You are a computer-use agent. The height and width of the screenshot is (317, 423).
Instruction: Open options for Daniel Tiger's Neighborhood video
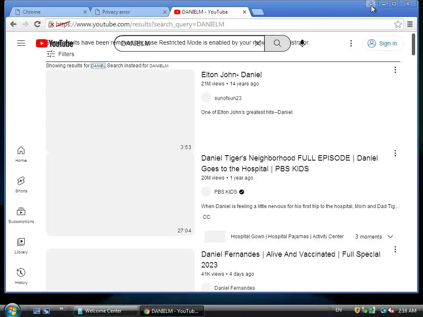pyautogui.click(x=395, y=153)
